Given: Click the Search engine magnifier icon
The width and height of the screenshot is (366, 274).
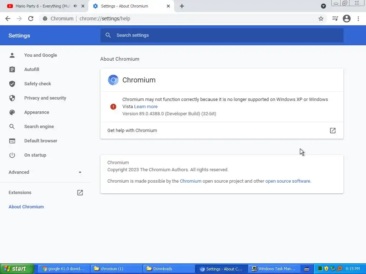Looking at the screenshot, I should [12, 127].
